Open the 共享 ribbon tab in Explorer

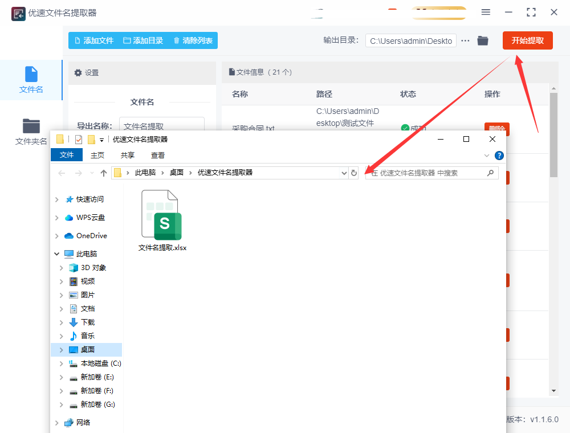[128, 155]
